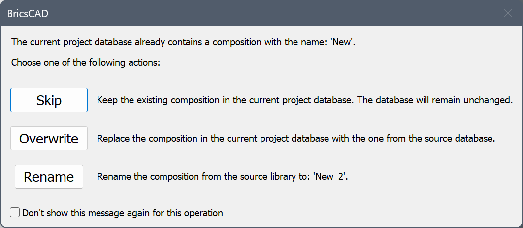Click the message about the existing composition name

coord(183,42)
